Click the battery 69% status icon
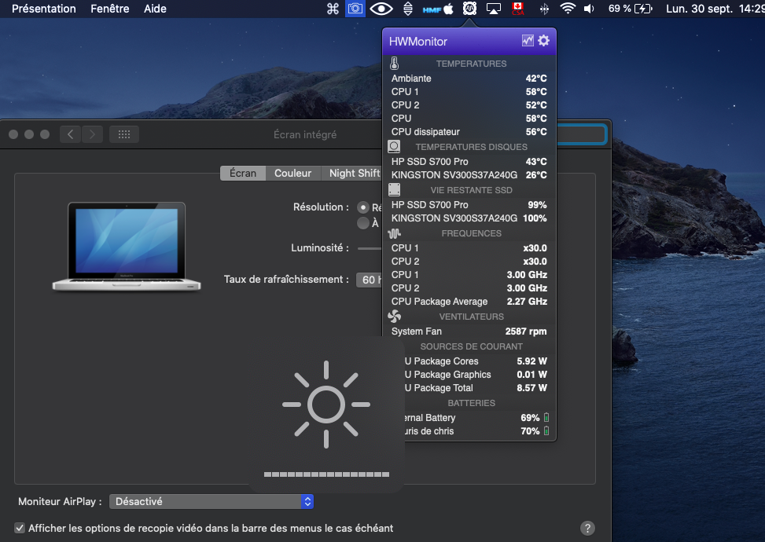The height and width of the screenshot is (542, 765). click(x=631, y=9)
